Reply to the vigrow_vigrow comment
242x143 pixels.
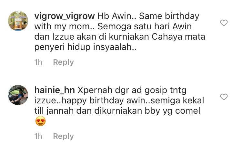[x=64, y=62]
